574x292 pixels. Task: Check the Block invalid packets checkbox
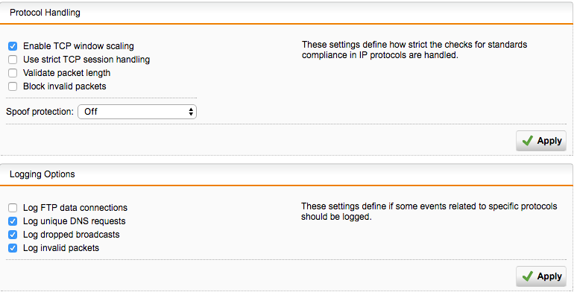click(x=13, y=86)
